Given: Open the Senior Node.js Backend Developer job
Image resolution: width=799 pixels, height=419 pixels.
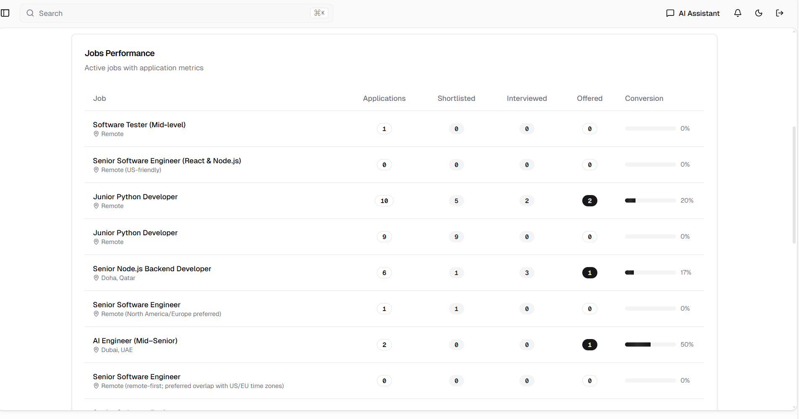Looking at the screenshot, I should coord(152,269).
